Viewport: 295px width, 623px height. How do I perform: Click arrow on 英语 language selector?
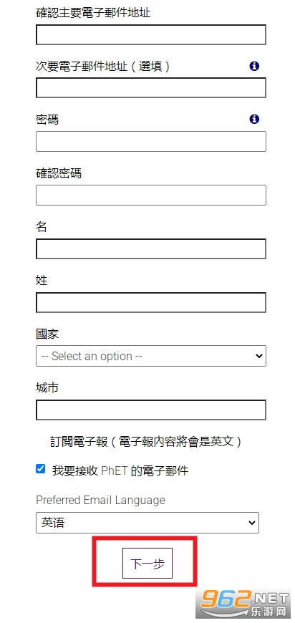click(x=251, y=523)
